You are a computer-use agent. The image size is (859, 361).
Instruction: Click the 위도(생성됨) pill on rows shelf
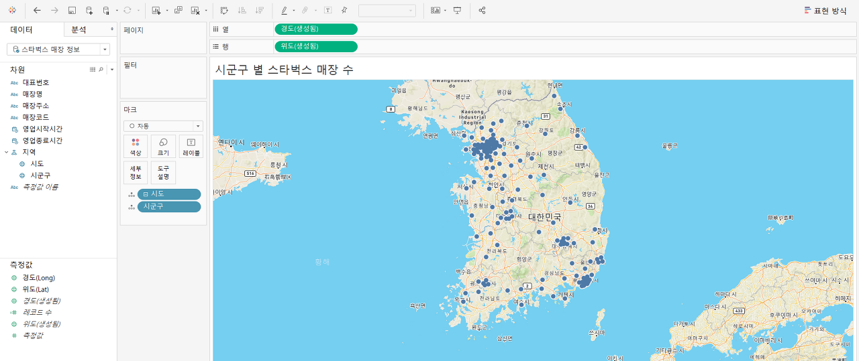click(316, 46)
